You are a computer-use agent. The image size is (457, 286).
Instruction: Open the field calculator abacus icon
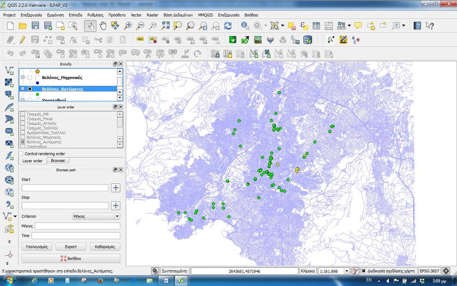click(x=329, y=25)
